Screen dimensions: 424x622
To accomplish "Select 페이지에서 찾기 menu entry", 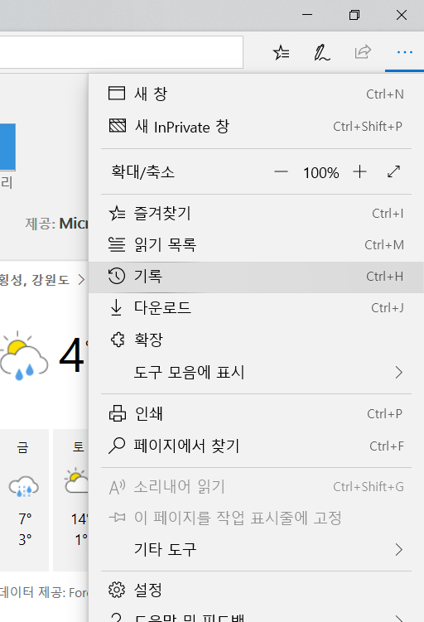I will click(256, 446).
